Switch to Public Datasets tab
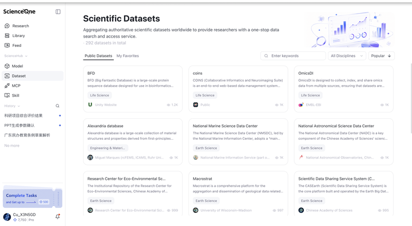 tap(98, 56)
